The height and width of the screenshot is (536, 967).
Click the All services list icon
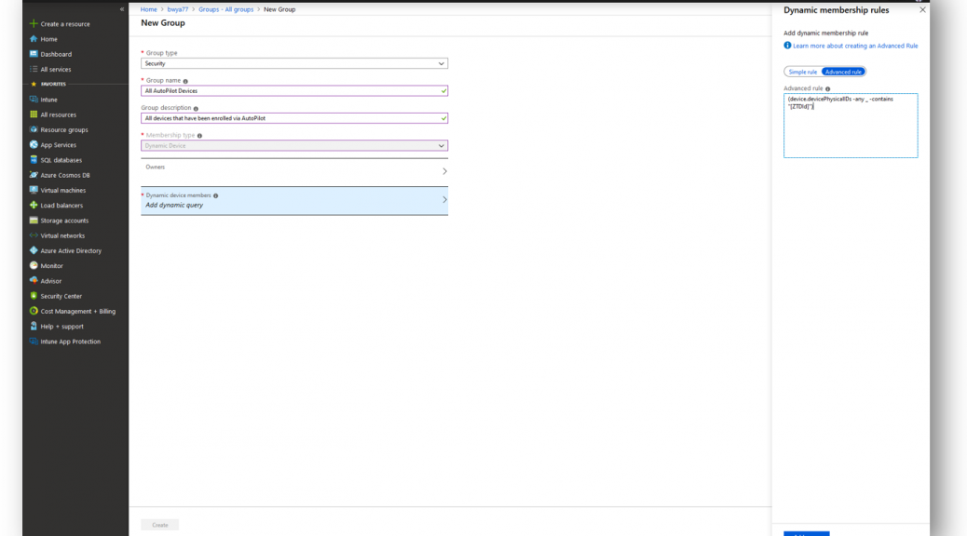coord(34,69)
